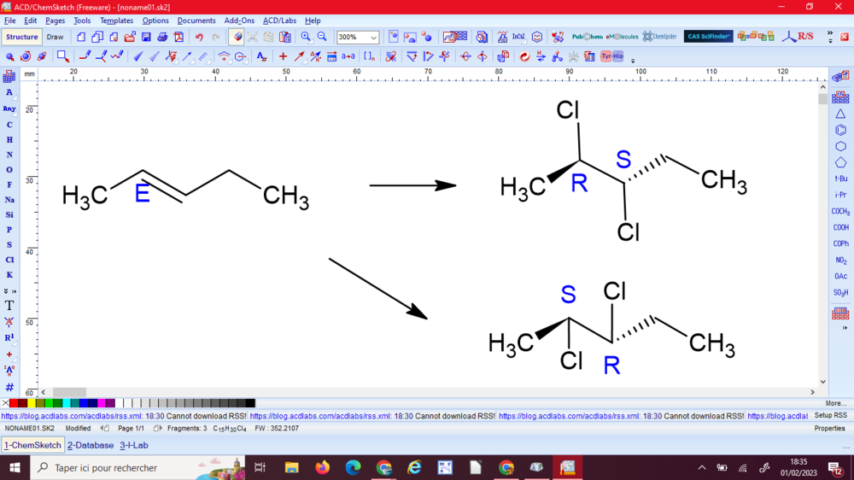Select the Reaction Arrow tool

299,56
